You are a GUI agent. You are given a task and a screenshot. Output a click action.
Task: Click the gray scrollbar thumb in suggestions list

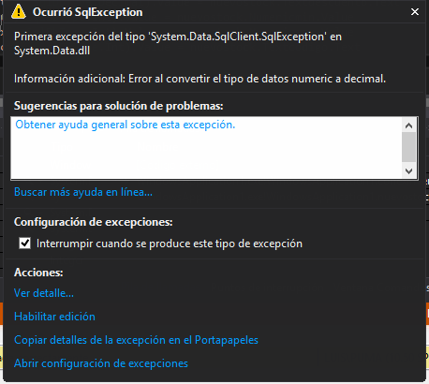(408, 147)
